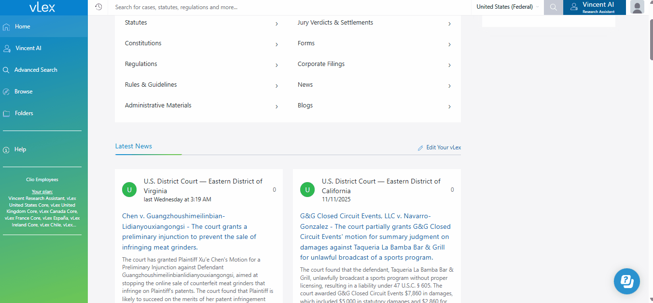This screenshot has height=303, width=653.
Task: Go to Advanced Search in sidebar
Action: 36,70
